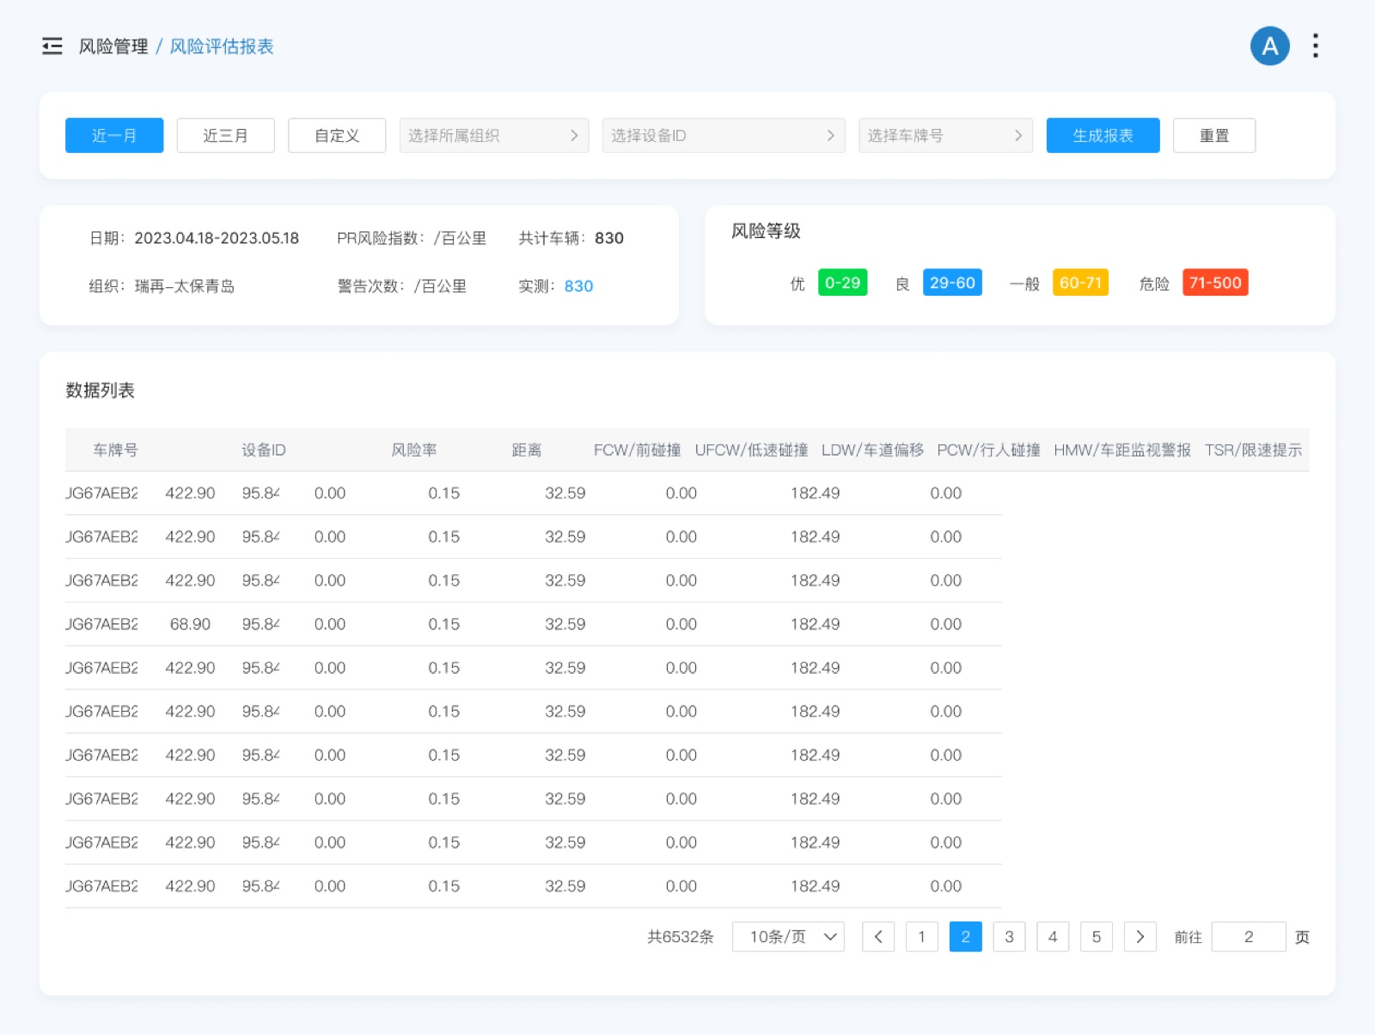Click the PCW/行人碰撞 column header
Viewport: 1375px width, 1035px height.
pos(988,450)
